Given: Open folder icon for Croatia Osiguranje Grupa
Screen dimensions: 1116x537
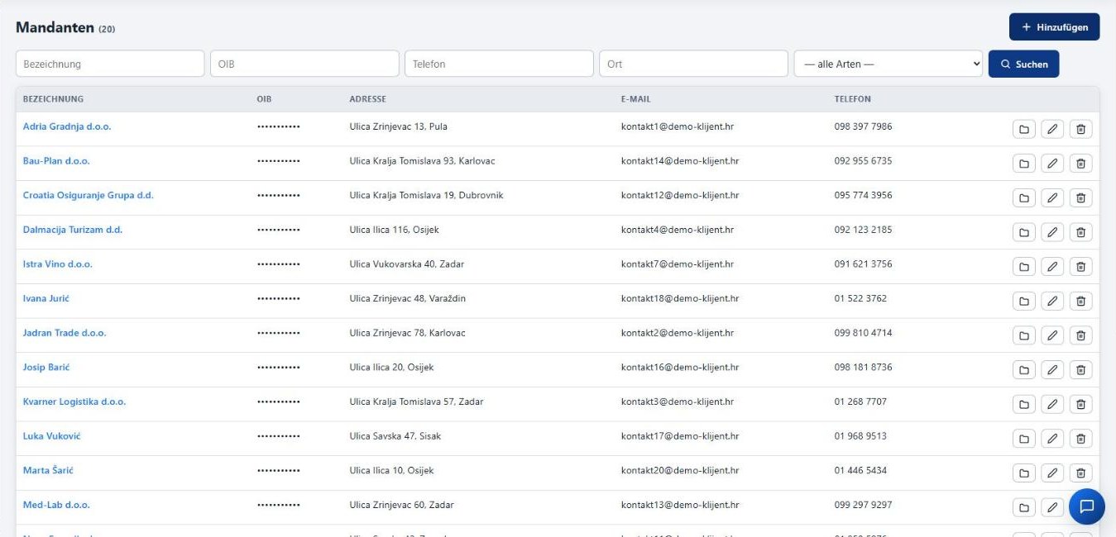Looking at the screenshot, I should (1023, 198).
